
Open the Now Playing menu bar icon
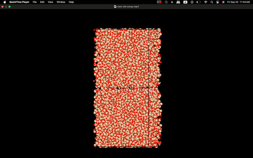click(x=192, y=2)
